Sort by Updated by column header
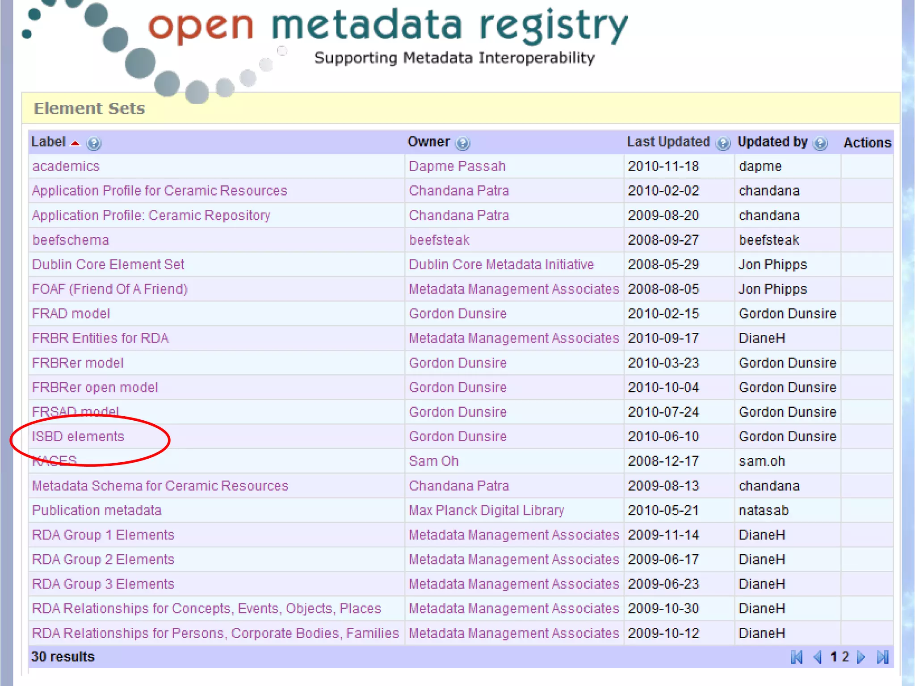Viewport: 915px width, 686px height. click(772, 142)
